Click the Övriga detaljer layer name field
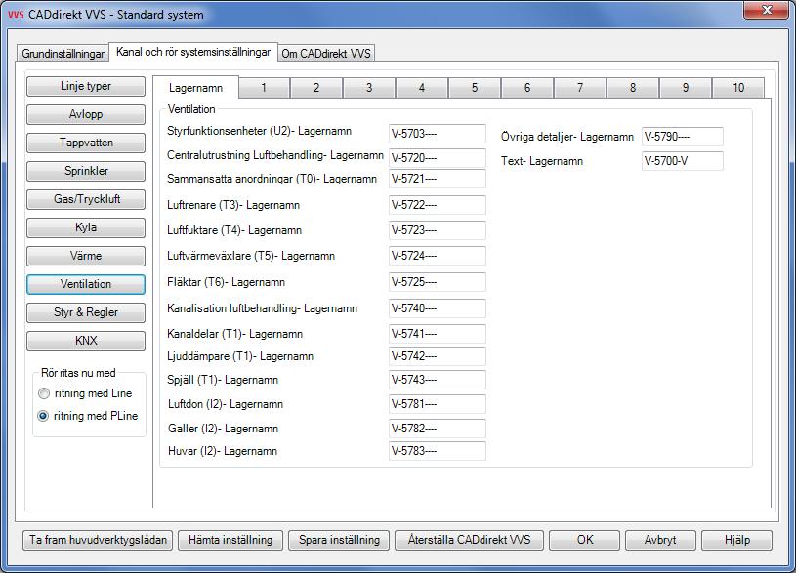This screenshot has height=573, width=796. pyautogui.click(x=683, y=137)
